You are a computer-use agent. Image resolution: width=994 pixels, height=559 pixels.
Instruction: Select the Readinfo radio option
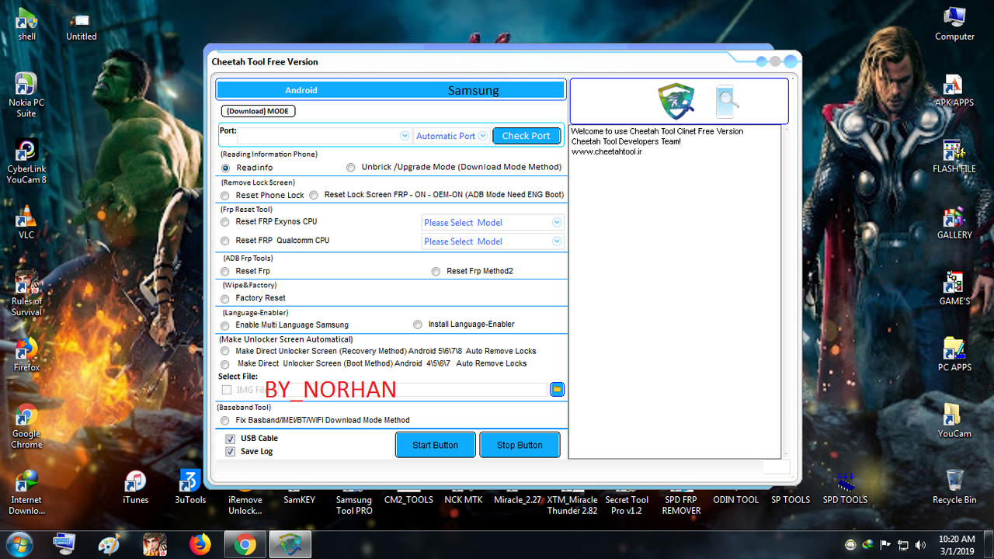225,168
